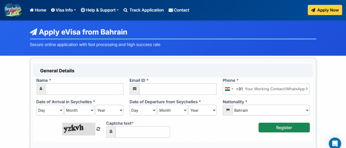This screenshot has width=346, height=148.
Task: Go to Track Application page
Action: pyautogui.click(x=144, y=10)
